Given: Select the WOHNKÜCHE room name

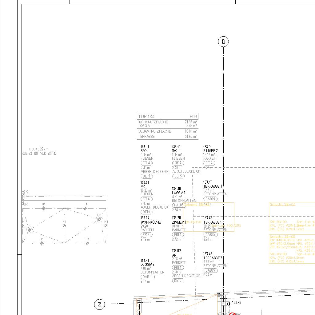Looking at the screenshot, I should coord(151,222).
